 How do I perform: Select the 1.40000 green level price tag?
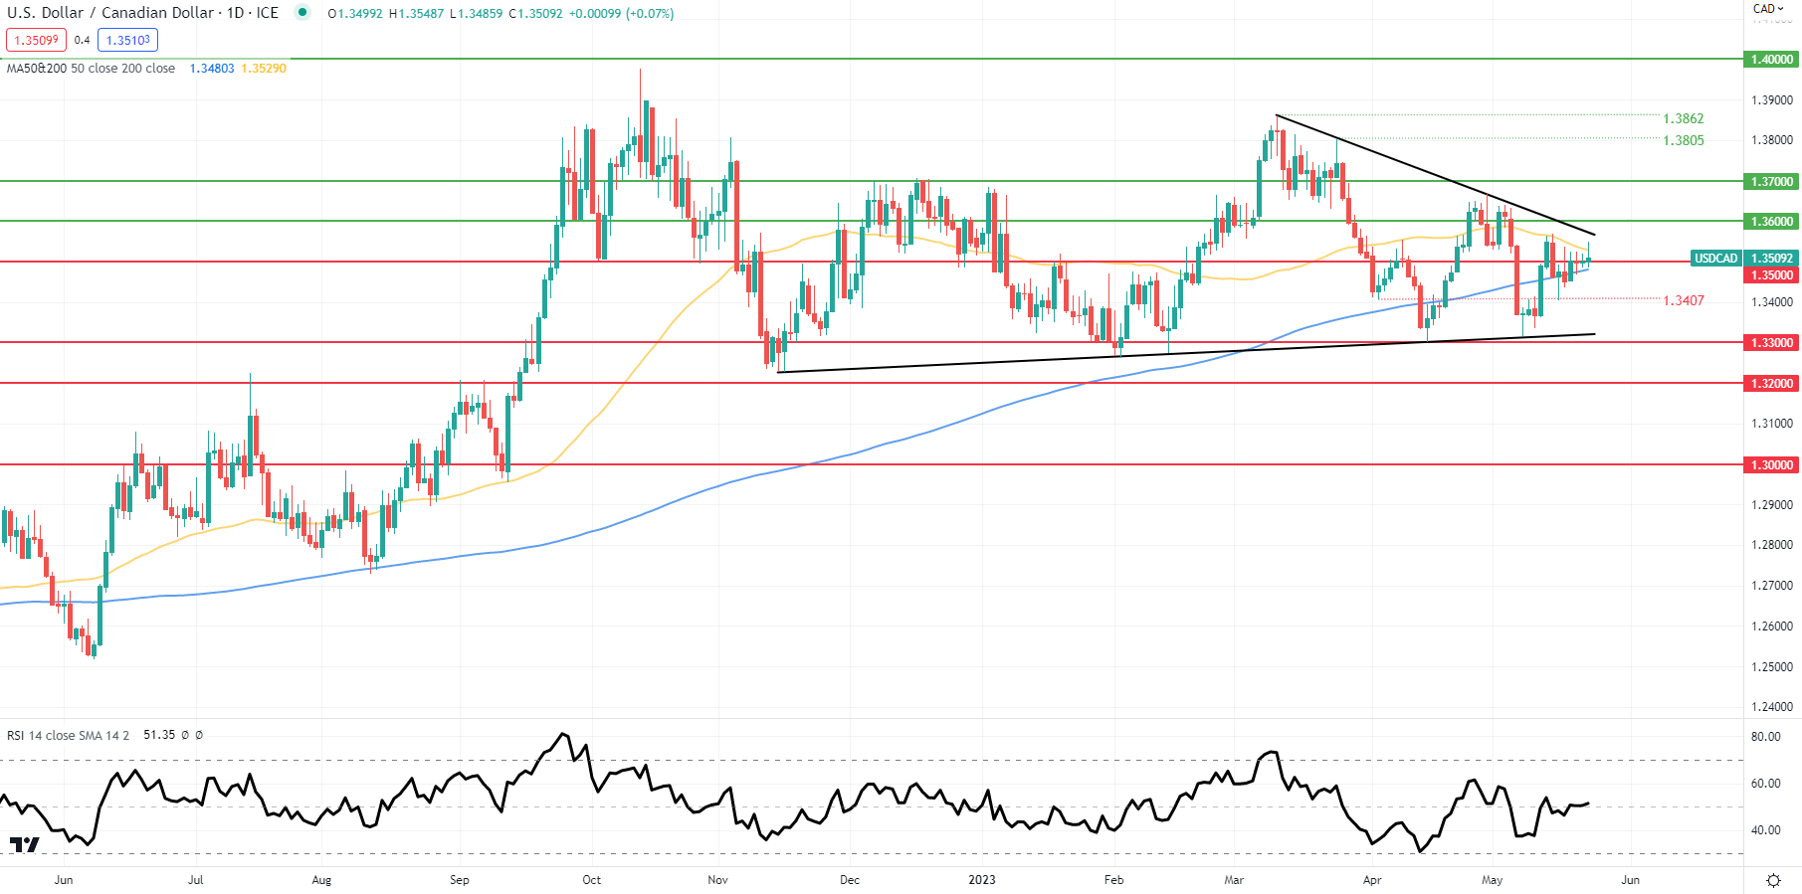1771,60
